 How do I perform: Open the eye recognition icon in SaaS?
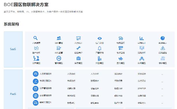pos(99,38)
